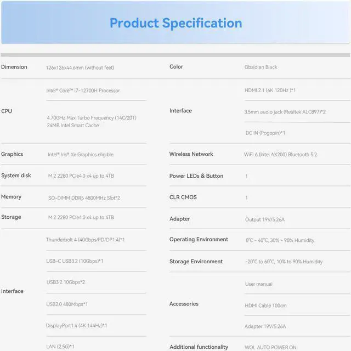Select the SO-DIMM DDR5 4800MHz memory value
This screenshot has width=351, height=351.
tap(84, 197)
